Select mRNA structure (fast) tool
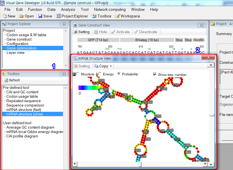The width and height of the screenshot is (233, 170). tap(24, 110)
